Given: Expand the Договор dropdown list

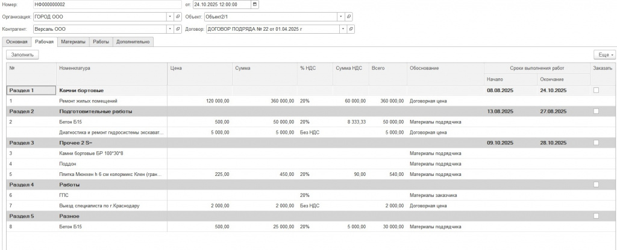Looking at the screenshot, I should (343, 29).
